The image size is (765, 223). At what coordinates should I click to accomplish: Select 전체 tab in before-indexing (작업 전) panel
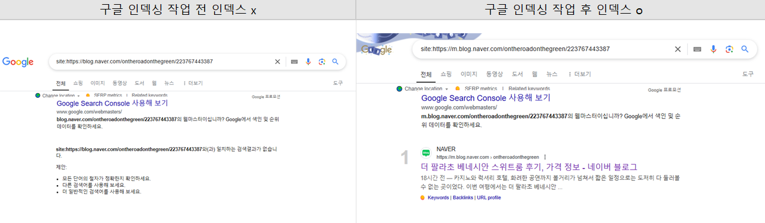(x=60, y=84)
